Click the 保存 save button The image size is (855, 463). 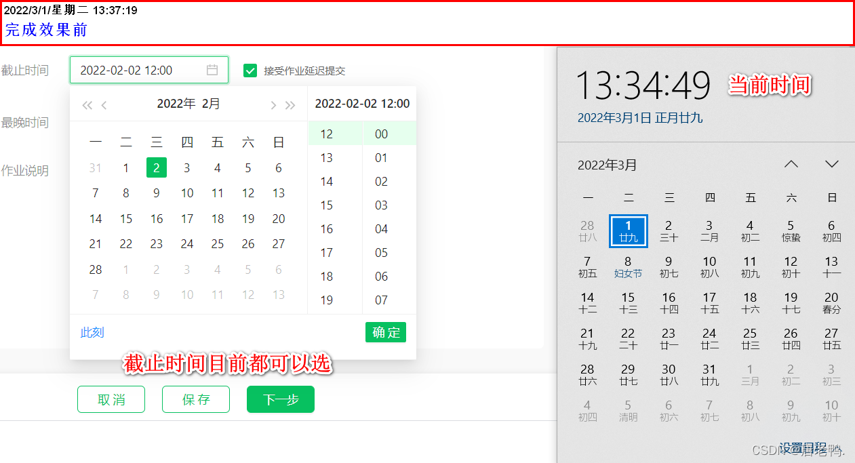point(195,399)
